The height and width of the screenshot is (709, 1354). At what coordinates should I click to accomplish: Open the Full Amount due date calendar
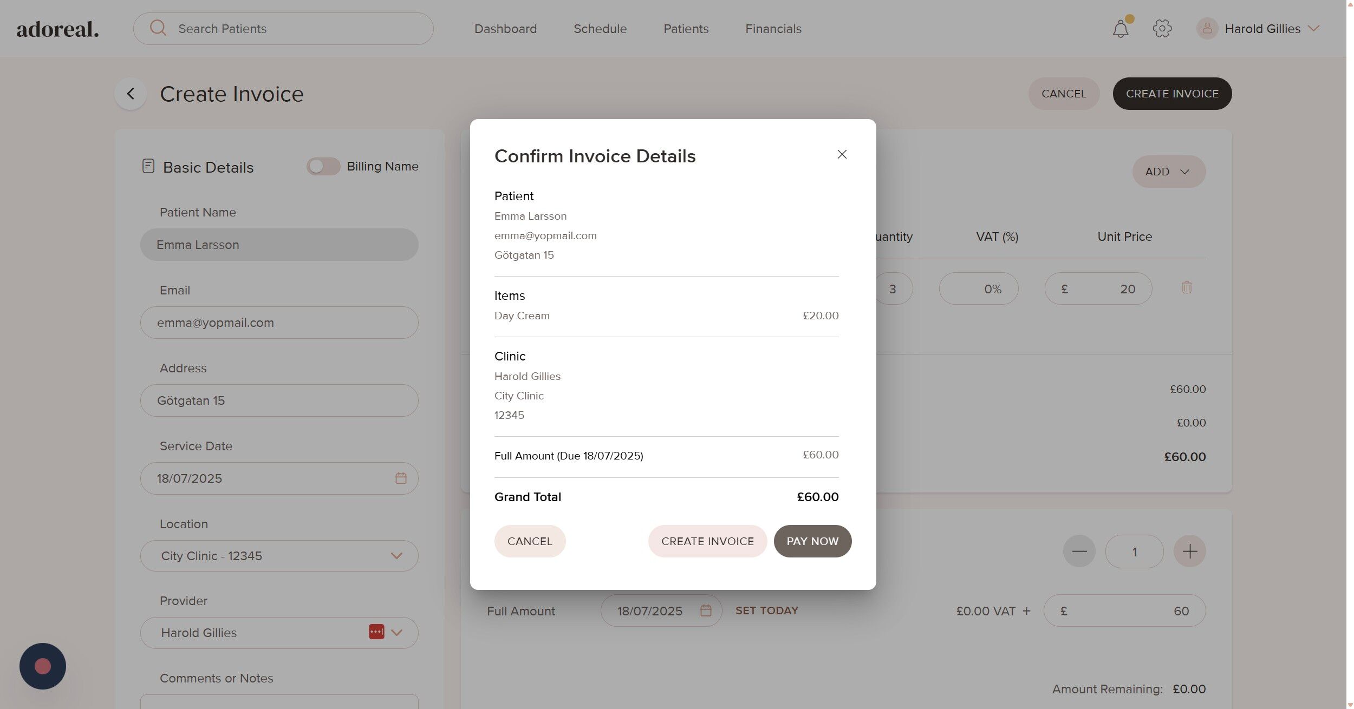pyautogui.click(x=705, y=610)
